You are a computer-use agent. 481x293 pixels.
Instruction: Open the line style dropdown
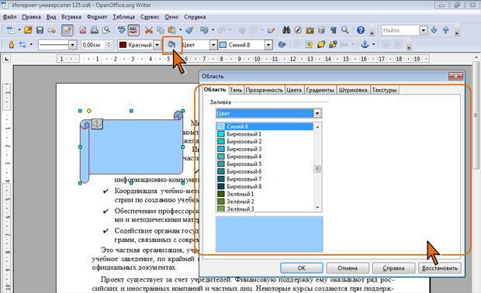pyautogui.click(x=72, y=45)
